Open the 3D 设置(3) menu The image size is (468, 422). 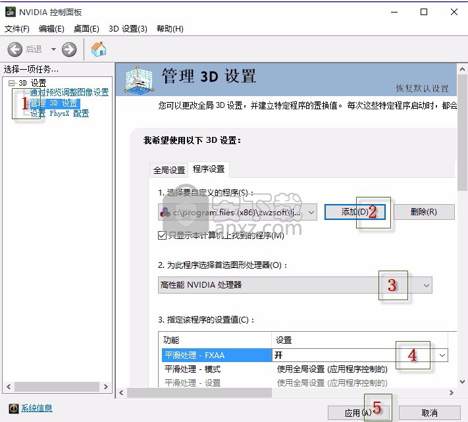coord(128,29)
